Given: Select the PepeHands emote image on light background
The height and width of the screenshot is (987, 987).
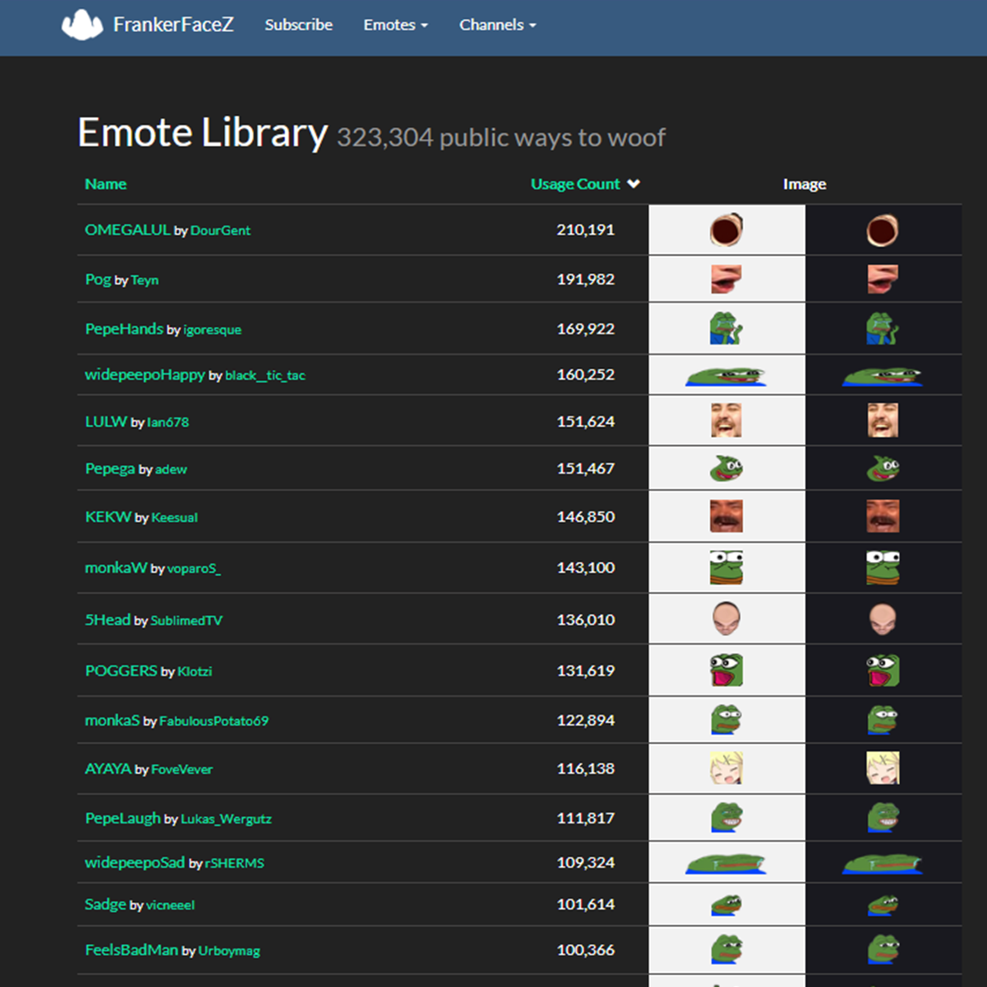Looking at the screenshot, I should tap(727, 328).
